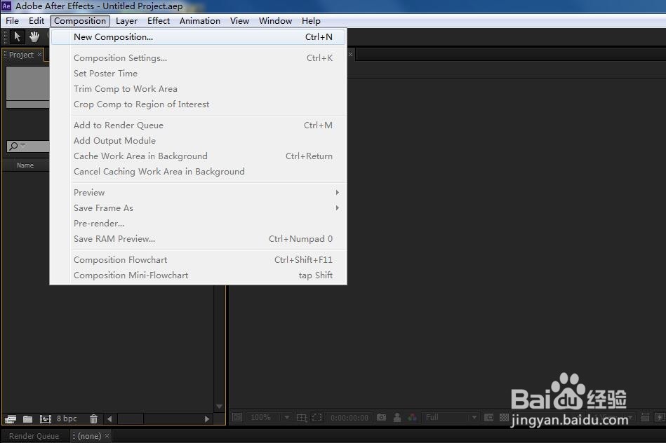Switch to the Render Queue tab
Screen dimensions: 666x443
34,436
